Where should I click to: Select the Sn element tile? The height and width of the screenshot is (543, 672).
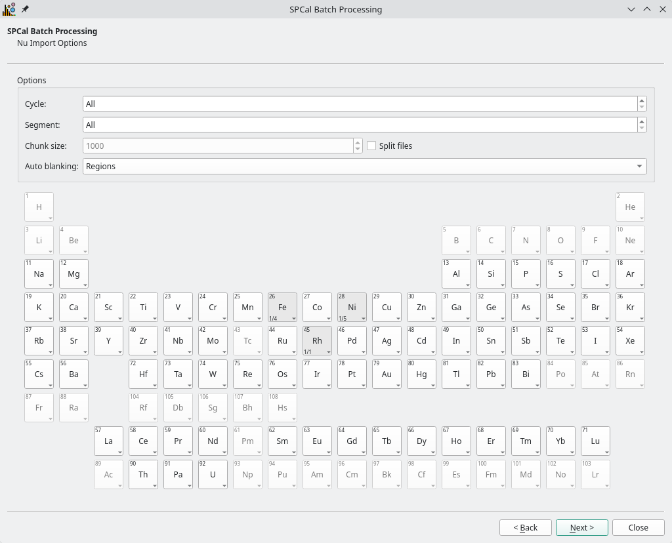[x=491, y=340]
